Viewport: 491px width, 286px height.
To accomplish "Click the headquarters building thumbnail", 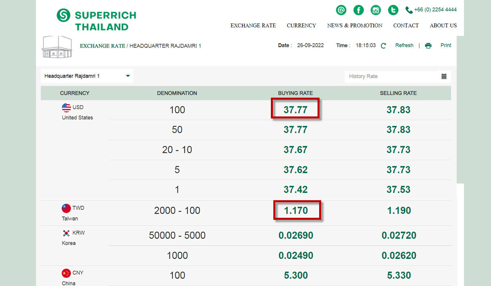I will (57, 47).
